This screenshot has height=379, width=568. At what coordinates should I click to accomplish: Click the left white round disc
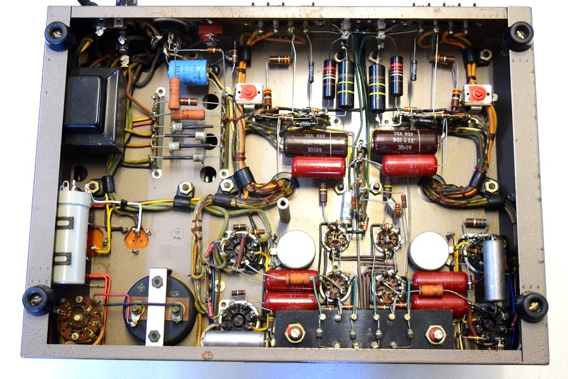297,249
